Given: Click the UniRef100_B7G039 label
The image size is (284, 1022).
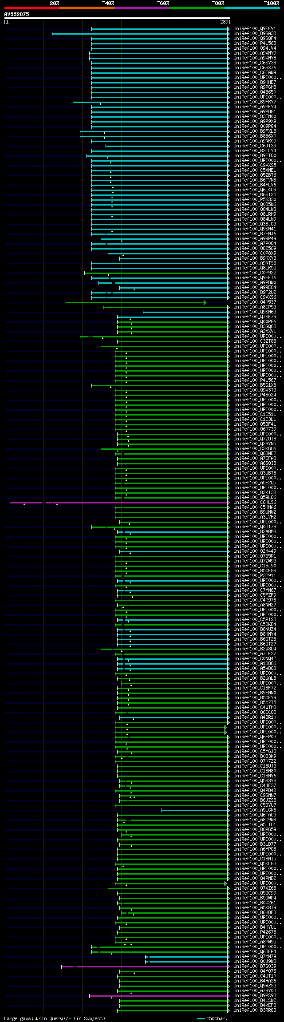Looking at the screenshot, I should pyautogui.click(x=255, y=967).
